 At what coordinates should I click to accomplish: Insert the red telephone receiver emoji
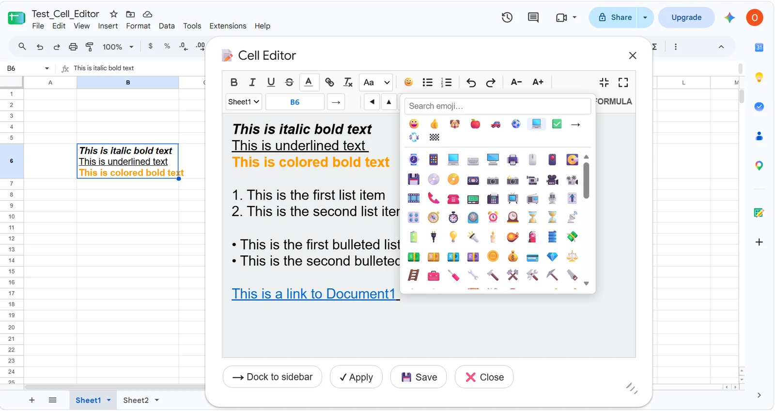(434, 198)
